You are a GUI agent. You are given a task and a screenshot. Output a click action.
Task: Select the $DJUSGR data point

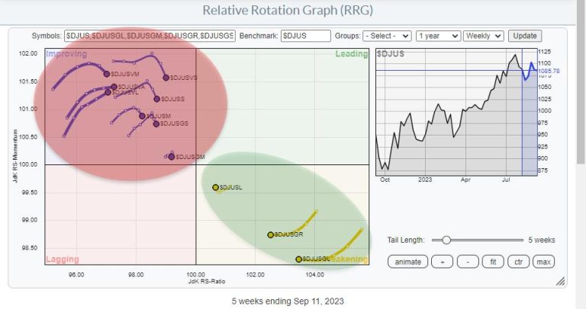(270, 234)
